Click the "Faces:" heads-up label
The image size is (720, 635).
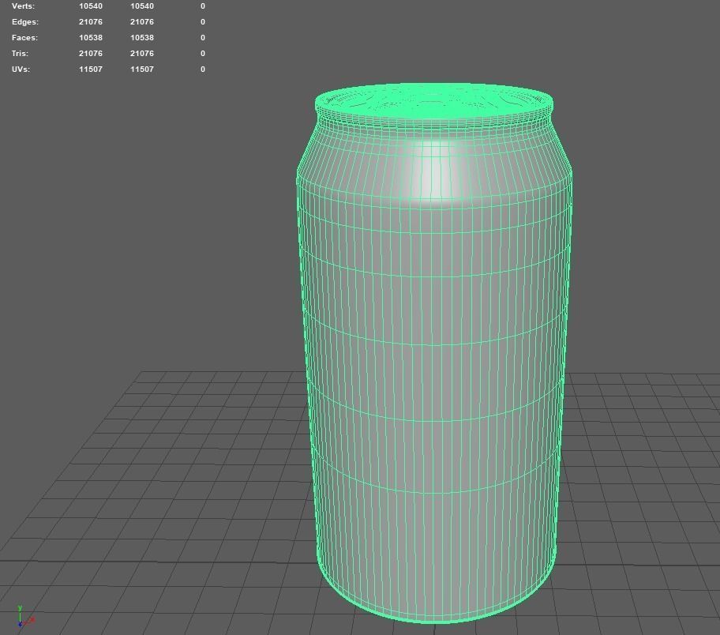(x=24, y=38)
